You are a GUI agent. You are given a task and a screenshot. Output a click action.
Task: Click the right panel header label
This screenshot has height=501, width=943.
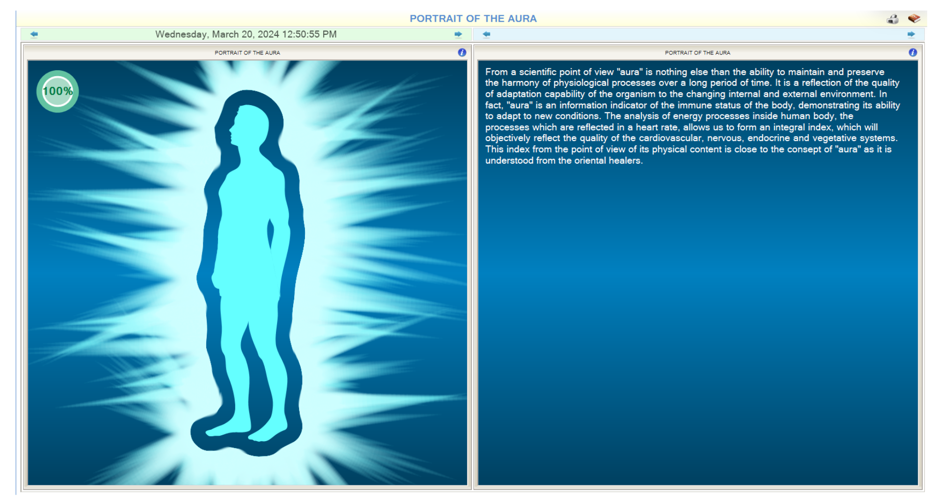pyautogui.click(x=697, y=53)
